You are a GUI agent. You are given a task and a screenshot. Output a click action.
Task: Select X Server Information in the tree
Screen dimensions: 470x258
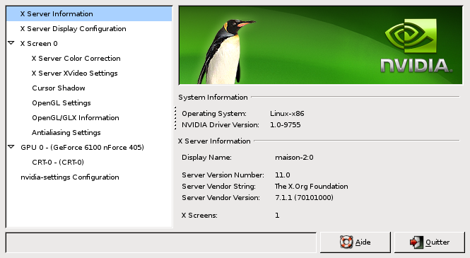tap(89, 14)
